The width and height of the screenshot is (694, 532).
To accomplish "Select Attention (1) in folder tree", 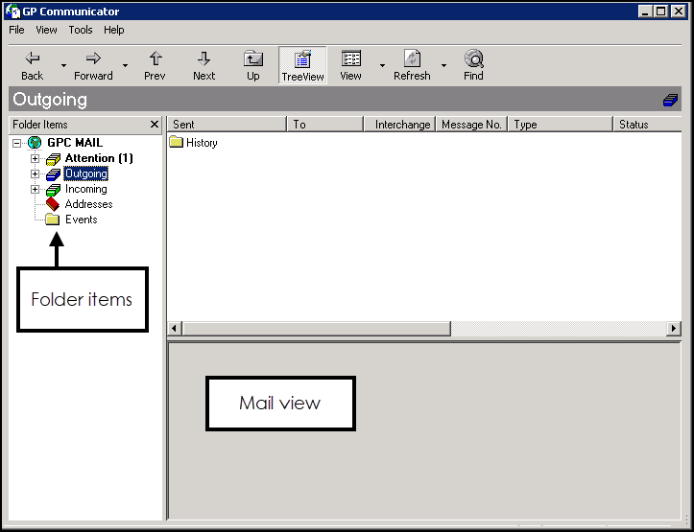I will 99,158.
